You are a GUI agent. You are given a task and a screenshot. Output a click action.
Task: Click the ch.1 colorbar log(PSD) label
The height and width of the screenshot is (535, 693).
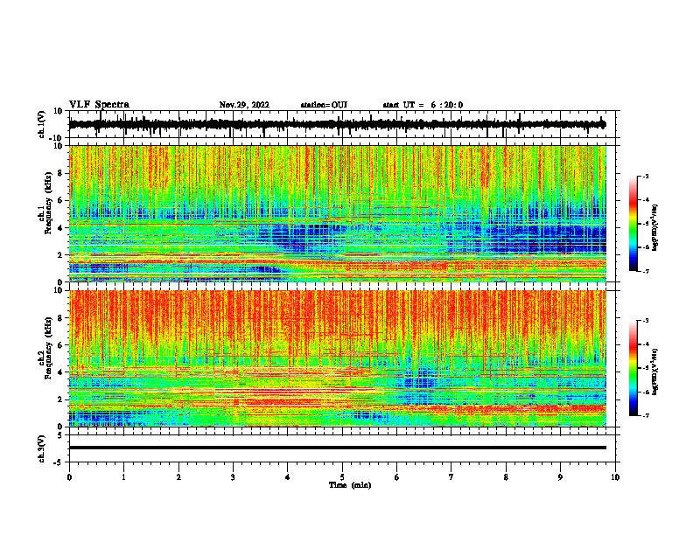[654, 227]
